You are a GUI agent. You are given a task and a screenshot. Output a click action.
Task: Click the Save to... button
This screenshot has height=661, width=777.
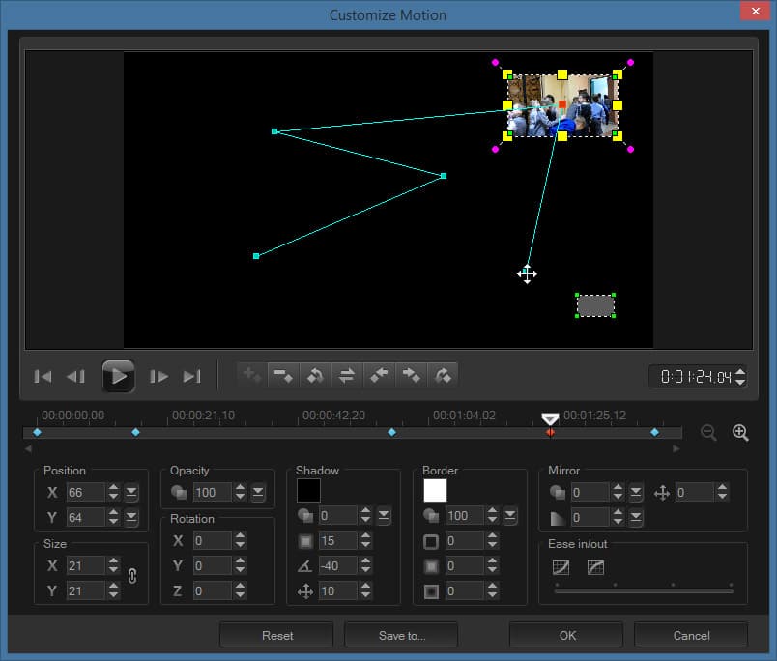click(x=401, y=635)
